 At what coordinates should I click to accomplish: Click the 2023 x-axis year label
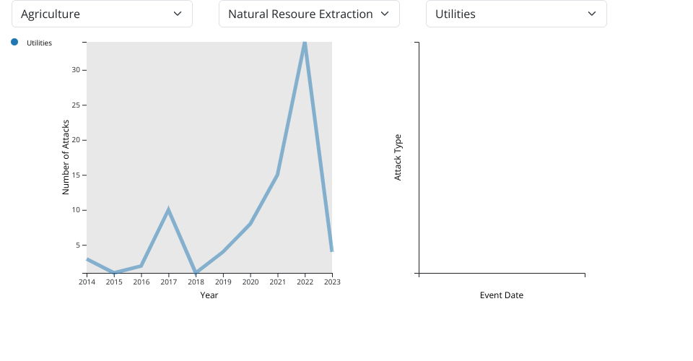tap(331, 282)
